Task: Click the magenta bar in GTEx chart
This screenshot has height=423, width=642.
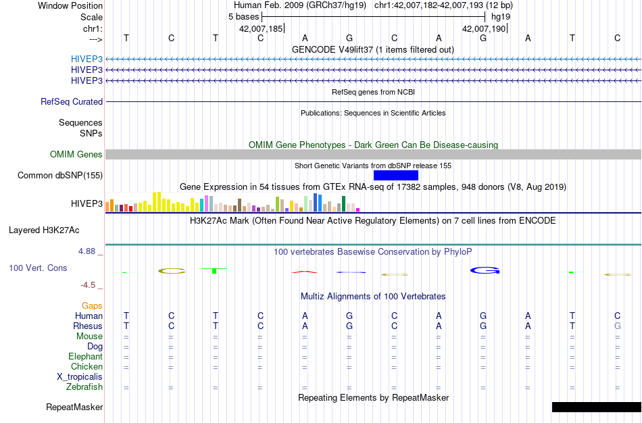Action: click(x=358, y=209)
